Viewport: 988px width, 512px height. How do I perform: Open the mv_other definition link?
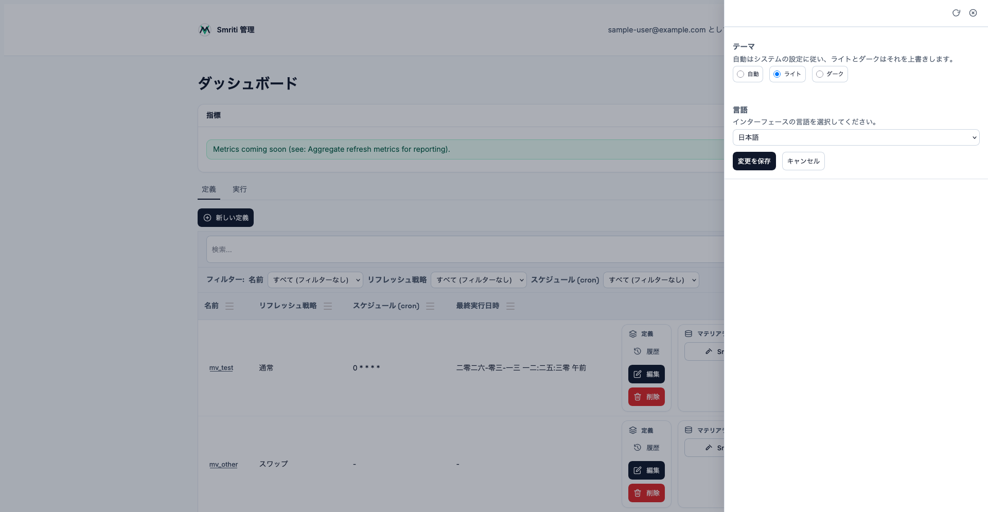223,465
